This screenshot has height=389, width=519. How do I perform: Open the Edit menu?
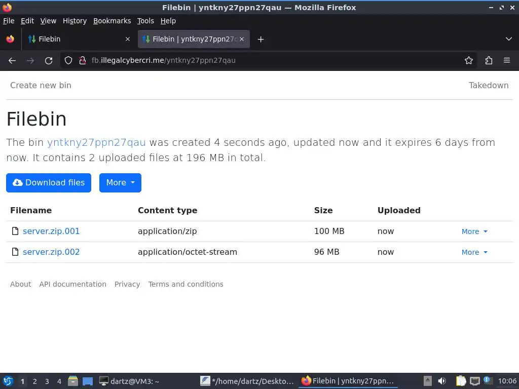tap(27, 21)
